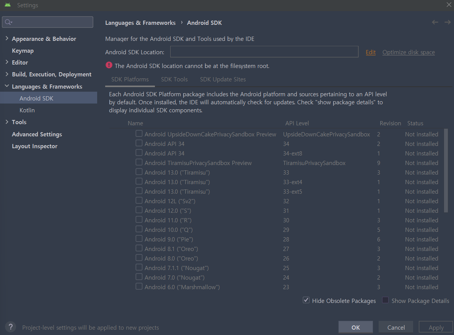Open Layout Inspector settings
The image size is (454, 335).
(x=34, y=146)
